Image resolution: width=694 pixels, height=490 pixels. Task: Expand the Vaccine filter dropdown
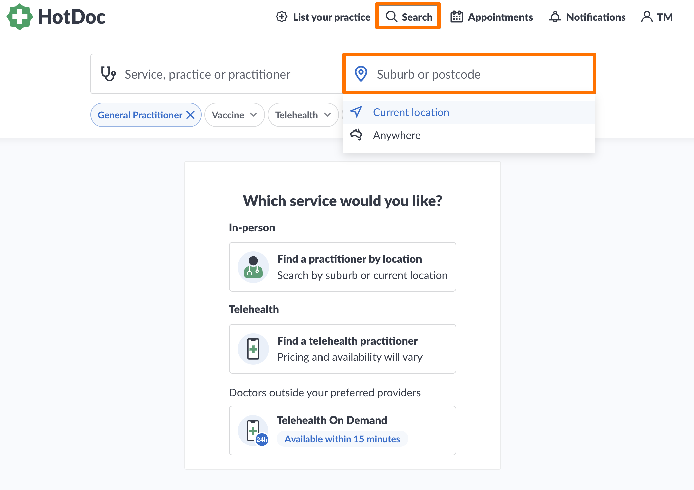(x=234, y=115)
